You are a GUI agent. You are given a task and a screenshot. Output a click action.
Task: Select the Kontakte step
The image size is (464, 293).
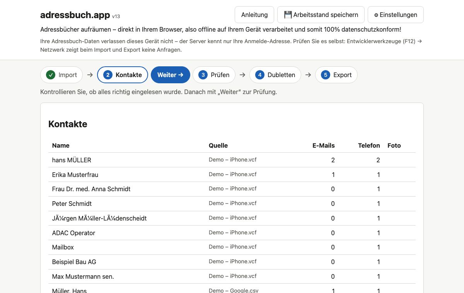click(x=123, y=75)
